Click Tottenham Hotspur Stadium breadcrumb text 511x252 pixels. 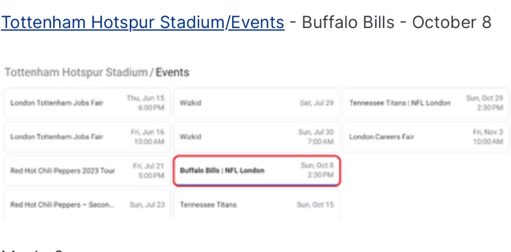tap(76, 72)
